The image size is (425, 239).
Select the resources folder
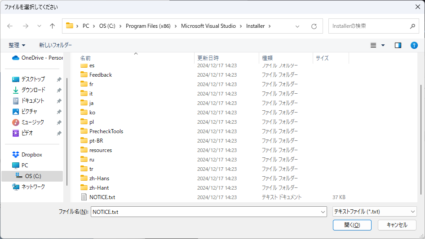coord(100,150)
